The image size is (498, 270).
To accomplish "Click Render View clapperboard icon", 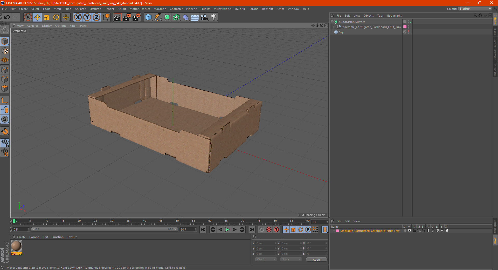I will click(117, 17).
